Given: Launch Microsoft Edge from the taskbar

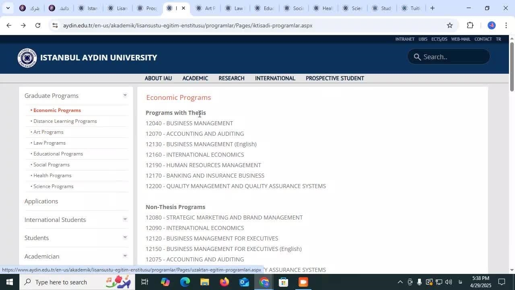Looking at the screenshot, I should click(185, 282).
